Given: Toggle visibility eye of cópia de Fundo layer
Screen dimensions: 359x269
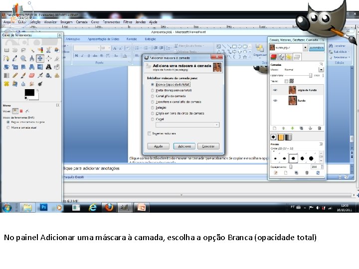Looking at the screenshot, I should (275, 90).
